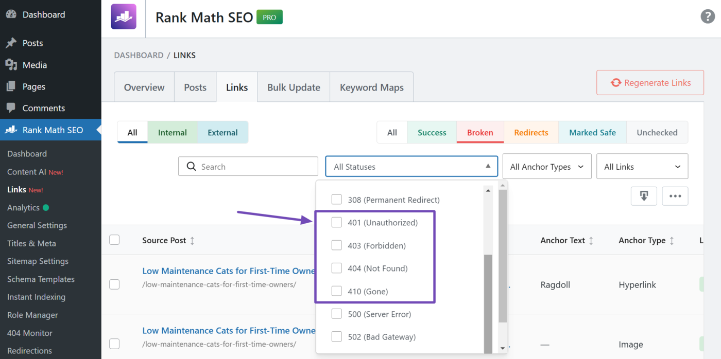Open the All Anchor Types dropdown
The height and width of the screenshot is (359, 721).
coord(546,166)
